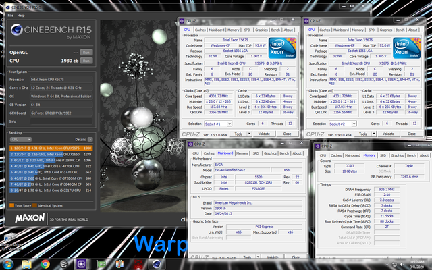
Task: Click the NB Frequency value 3740.6 MHz
Action: pyautogui.click(x=410, y=177)
